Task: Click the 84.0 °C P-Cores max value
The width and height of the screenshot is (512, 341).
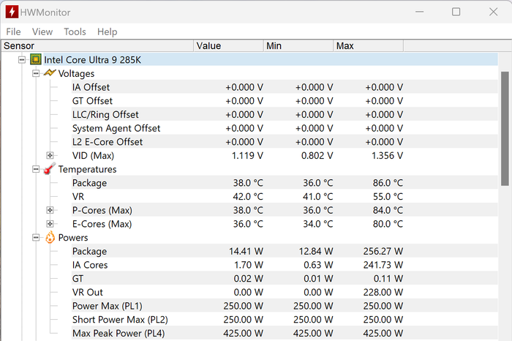Action: coord(388,210)
